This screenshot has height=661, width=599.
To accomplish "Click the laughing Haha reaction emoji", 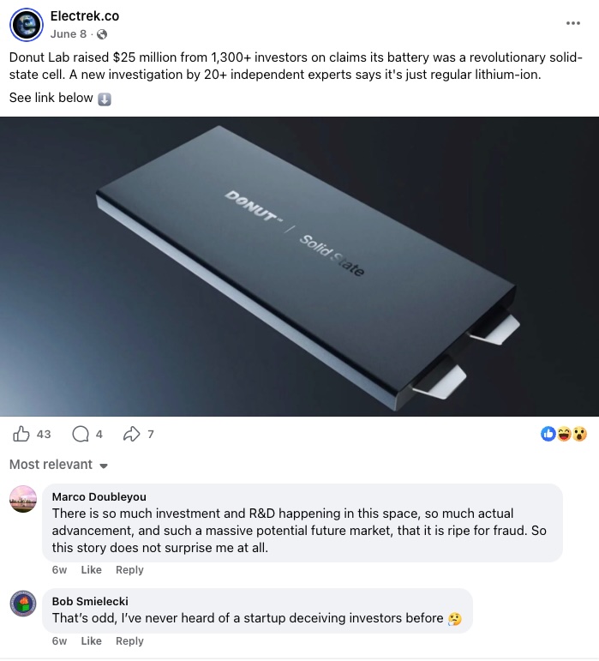I will click(x=564, y=434).
